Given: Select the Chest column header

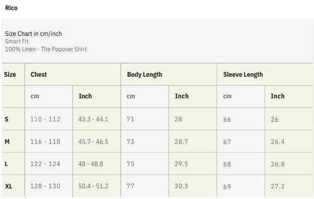Looking at the screenshot, I should tap(38, 75).
